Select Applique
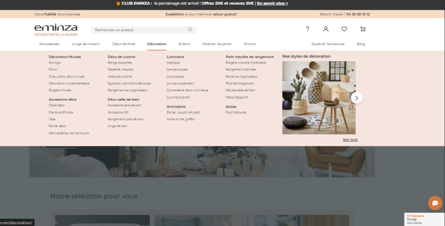Screen dimensions: 445x226 pyautogui.click(x=173, y=62)
